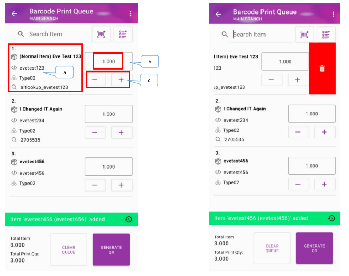Viewport: 349px width, 276px height.
Task: Increase quantity for evetest456 in right screen
Action: coord(324,184)
